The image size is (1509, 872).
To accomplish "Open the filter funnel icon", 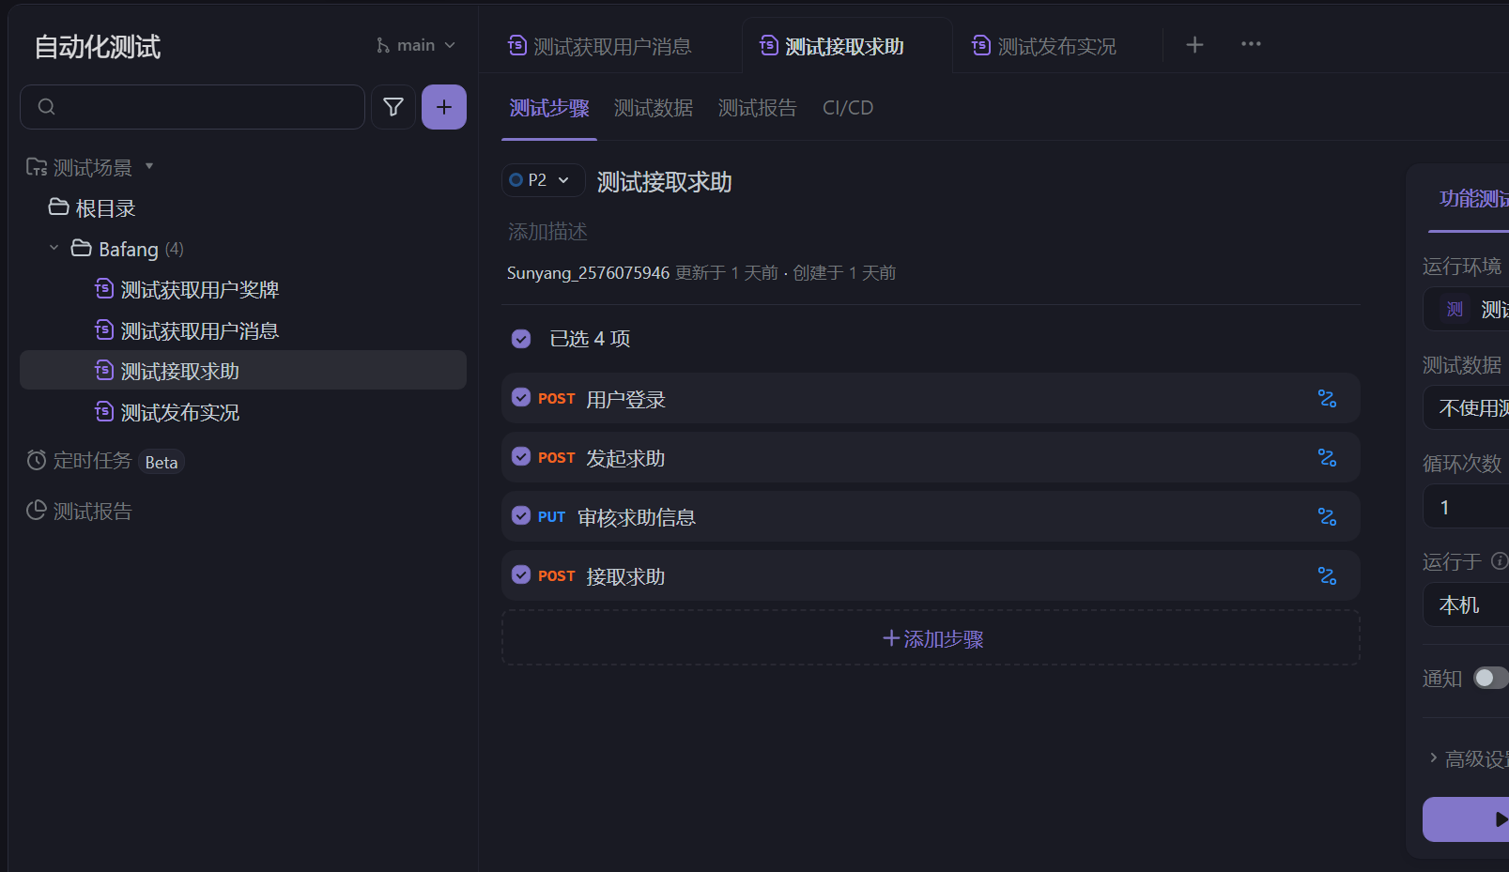I will point(393,107).
